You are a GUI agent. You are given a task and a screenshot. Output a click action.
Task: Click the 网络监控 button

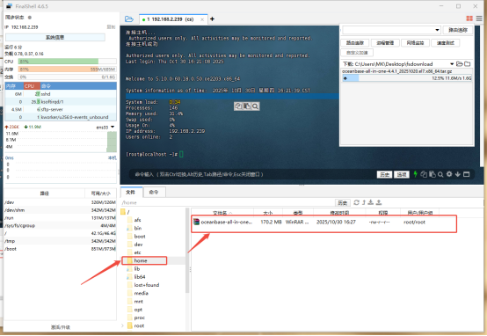click(415, 43)
